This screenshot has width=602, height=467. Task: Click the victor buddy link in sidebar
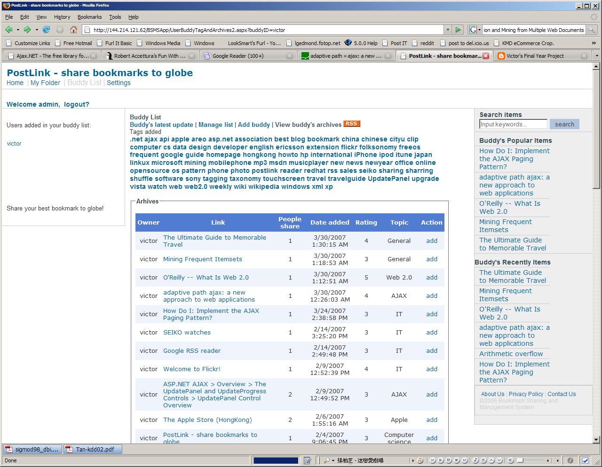coord(14,143)
